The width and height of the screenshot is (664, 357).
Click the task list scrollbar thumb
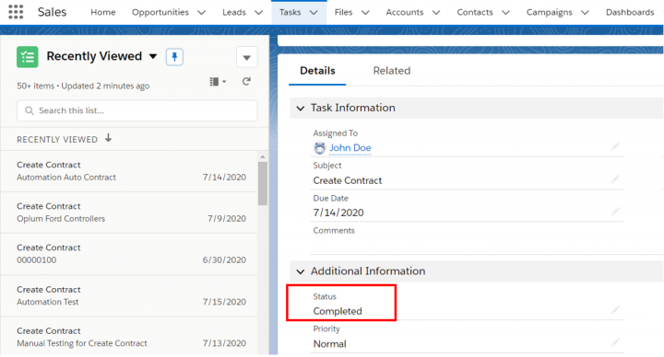[263, 183]
